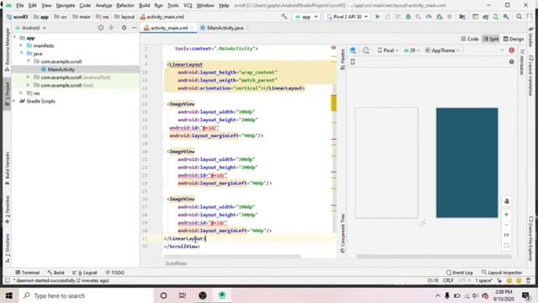Screen dimensions: 538x303
Task: Switch the editor to Code view
Action: [x=470, y=39]
